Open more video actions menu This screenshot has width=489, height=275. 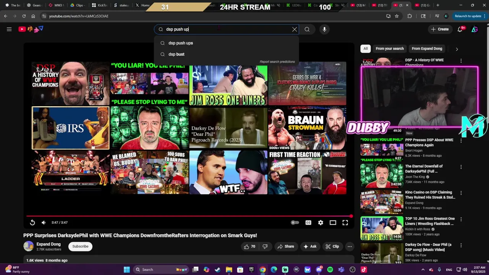click(350, 247)
